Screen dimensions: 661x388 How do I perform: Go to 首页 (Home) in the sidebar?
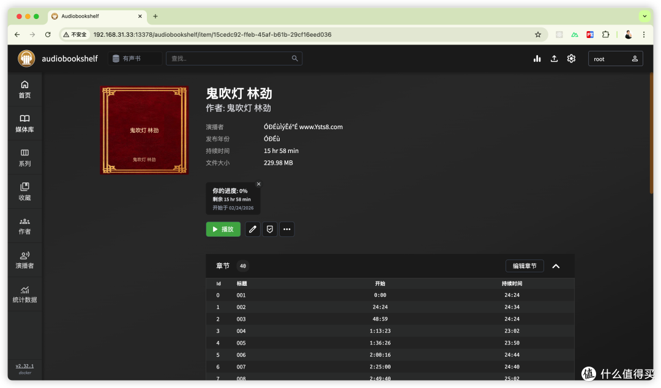24,89
